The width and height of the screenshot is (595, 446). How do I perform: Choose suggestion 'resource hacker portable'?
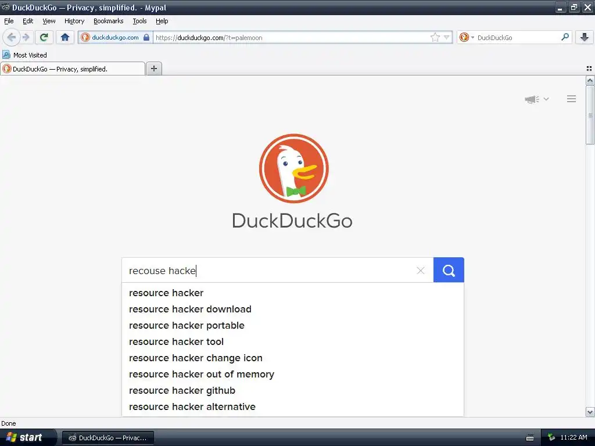coord(293,325)
